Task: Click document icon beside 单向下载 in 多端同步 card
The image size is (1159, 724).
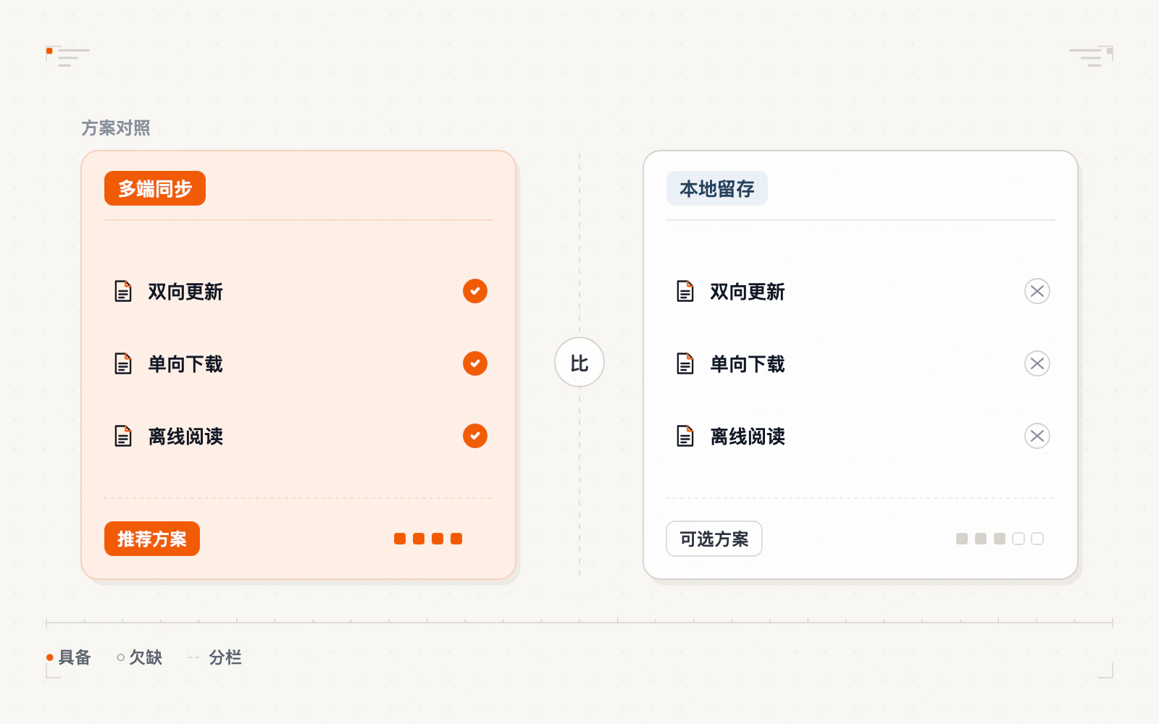Action: 123,363
